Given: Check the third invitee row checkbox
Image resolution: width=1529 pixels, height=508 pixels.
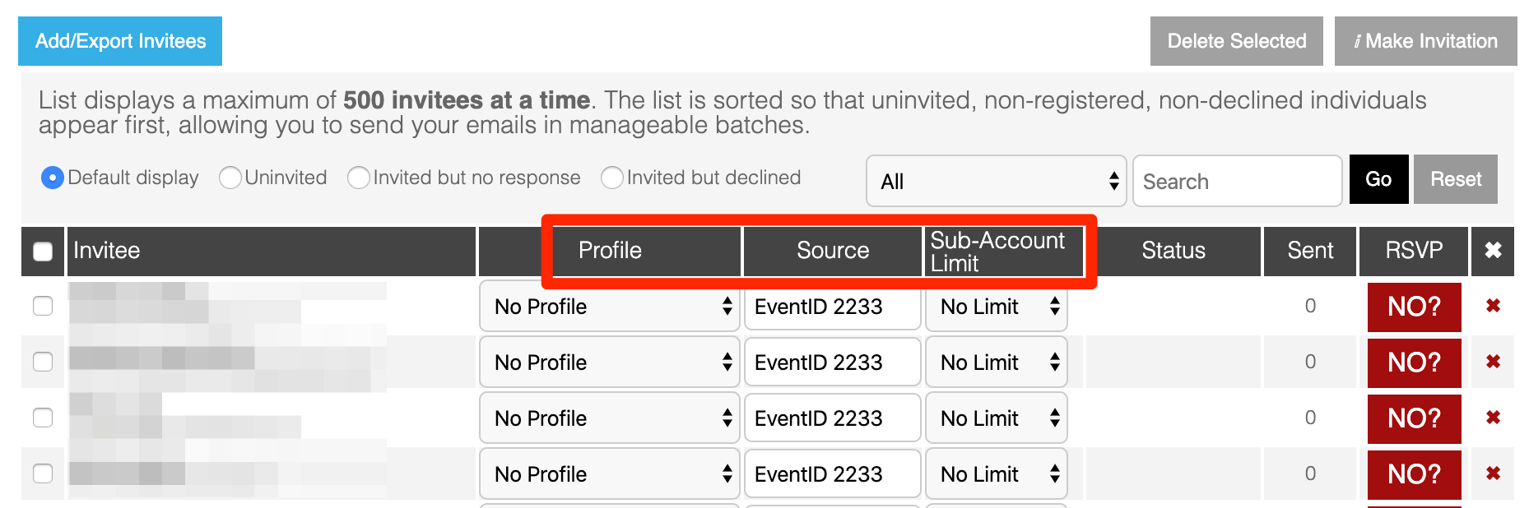Looking at the screenshot, I should click(x=43, y=418).
